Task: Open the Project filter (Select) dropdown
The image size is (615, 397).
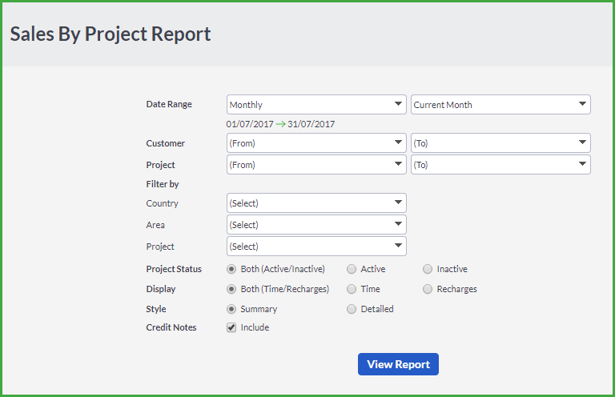Action: point(316,246)
